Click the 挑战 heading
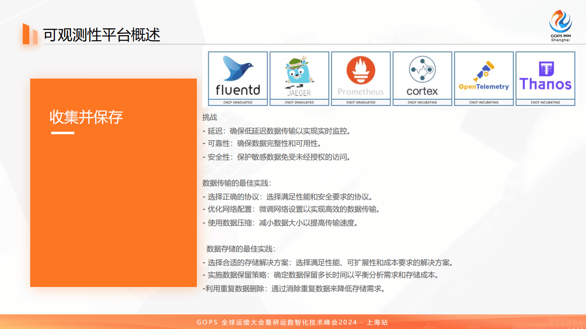This screenshot has width=586, height=329. (x=210, y=117)
